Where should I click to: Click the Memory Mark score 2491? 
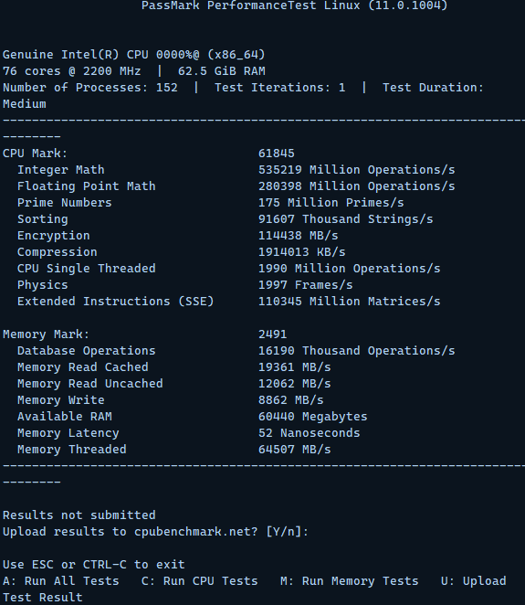(x=272, y=334)
